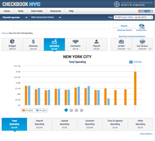Select the Total Spending tab

click(14, 124)
